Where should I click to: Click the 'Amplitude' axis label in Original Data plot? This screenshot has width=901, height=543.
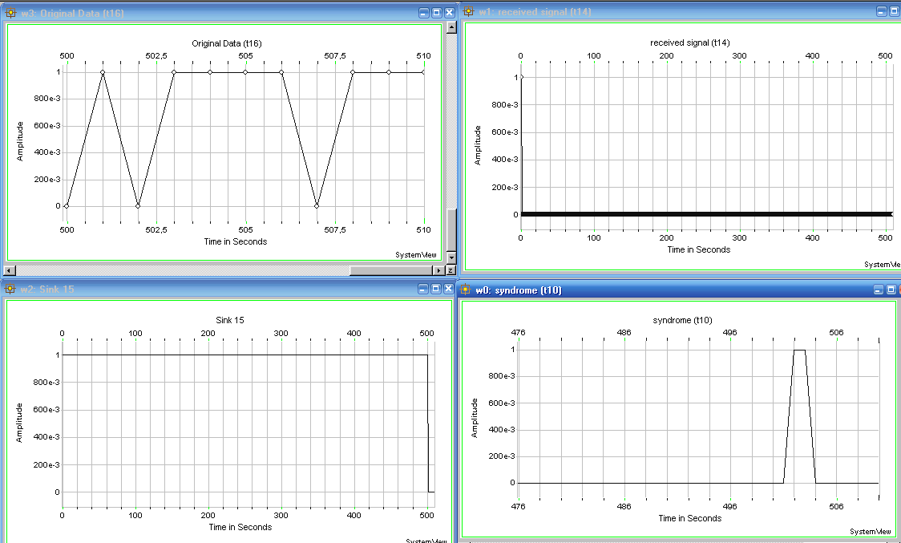[x=20, y=141]
